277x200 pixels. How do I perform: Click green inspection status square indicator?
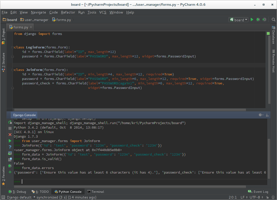coord(268,34)
